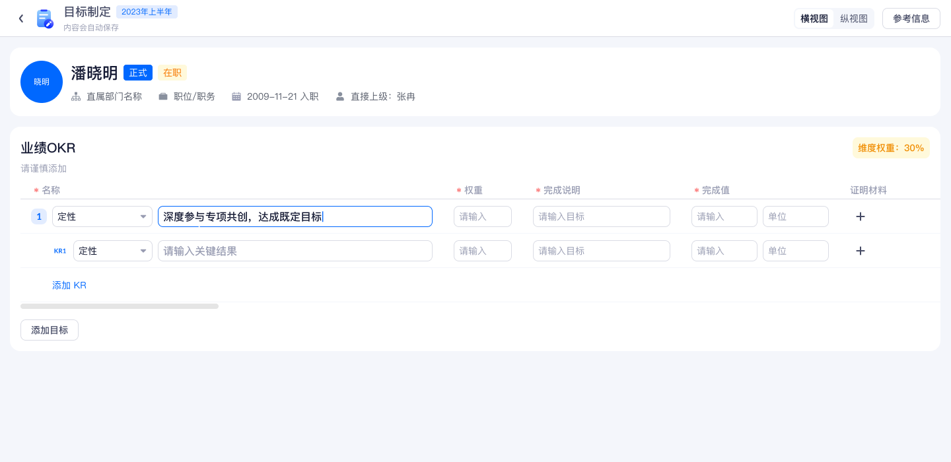This screenshot has width=951, height=462.
Task: Click the back arrow icon
Action: [21, 18]
